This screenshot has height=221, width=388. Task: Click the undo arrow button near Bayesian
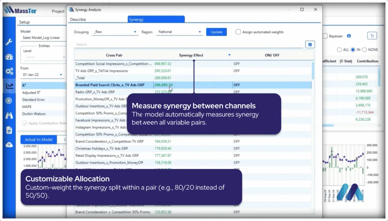(372, 36)
